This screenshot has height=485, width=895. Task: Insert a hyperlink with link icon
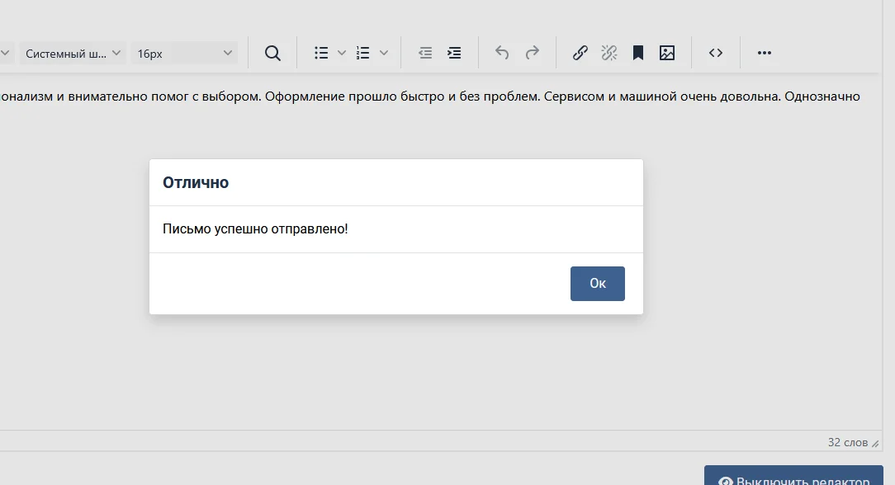click(x=580, y=53)
